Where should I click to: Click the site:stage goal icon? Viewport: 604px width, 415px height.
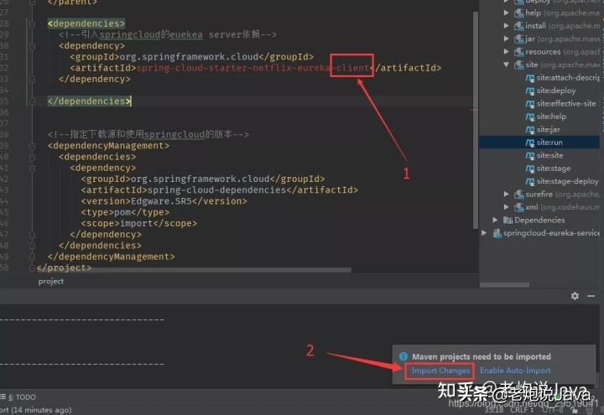pyautogui.click(x=530, y=169)
